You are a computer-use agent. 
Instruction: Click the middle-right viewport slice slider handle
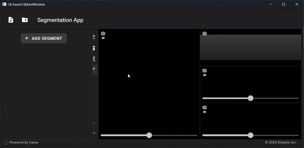click(251, 98)
